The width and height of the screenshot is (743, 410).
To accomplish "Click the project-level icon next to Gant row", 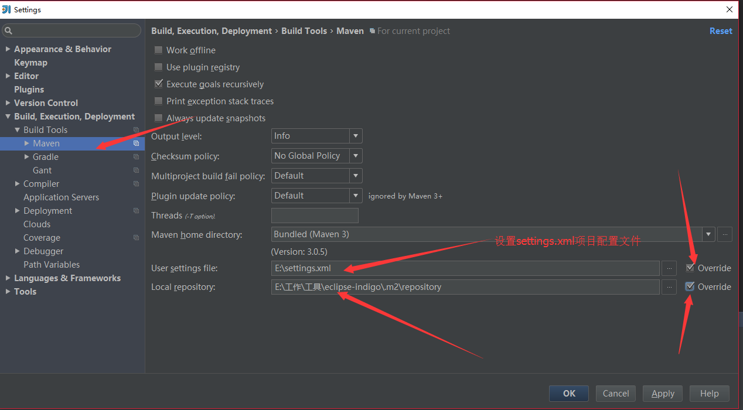I will click(136, 170).
